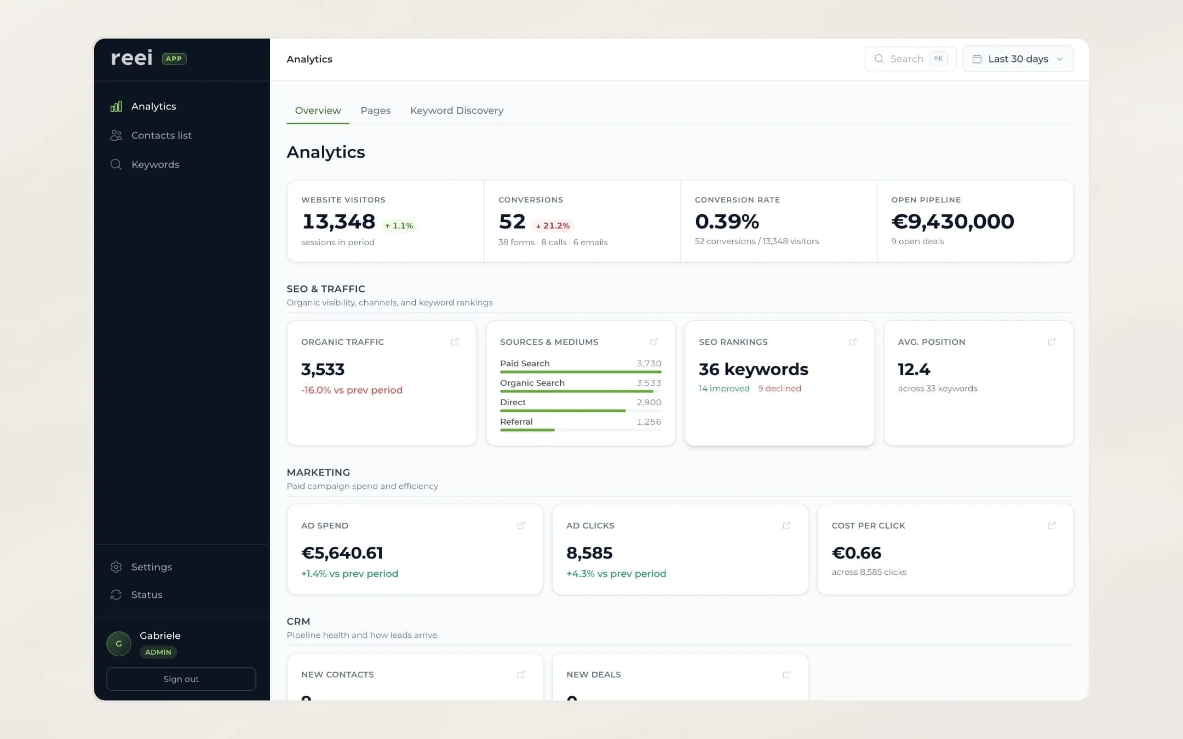Click the 14 improved keywords text
This screenshot has width=1183, height=739.
pyautogui.click(x=724, y=389)
